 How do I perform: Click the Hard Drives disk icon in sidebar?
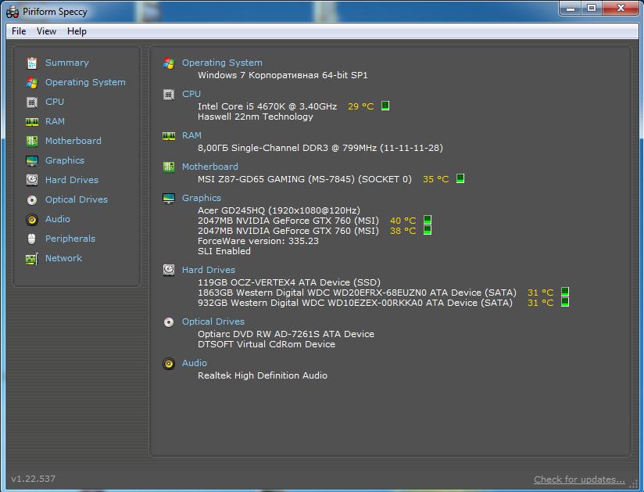point(31,180)
